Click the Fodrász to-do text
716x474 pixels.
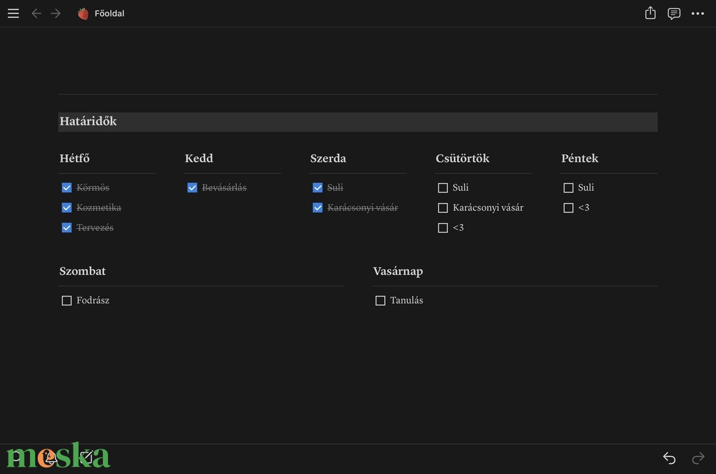coord(93,300)
